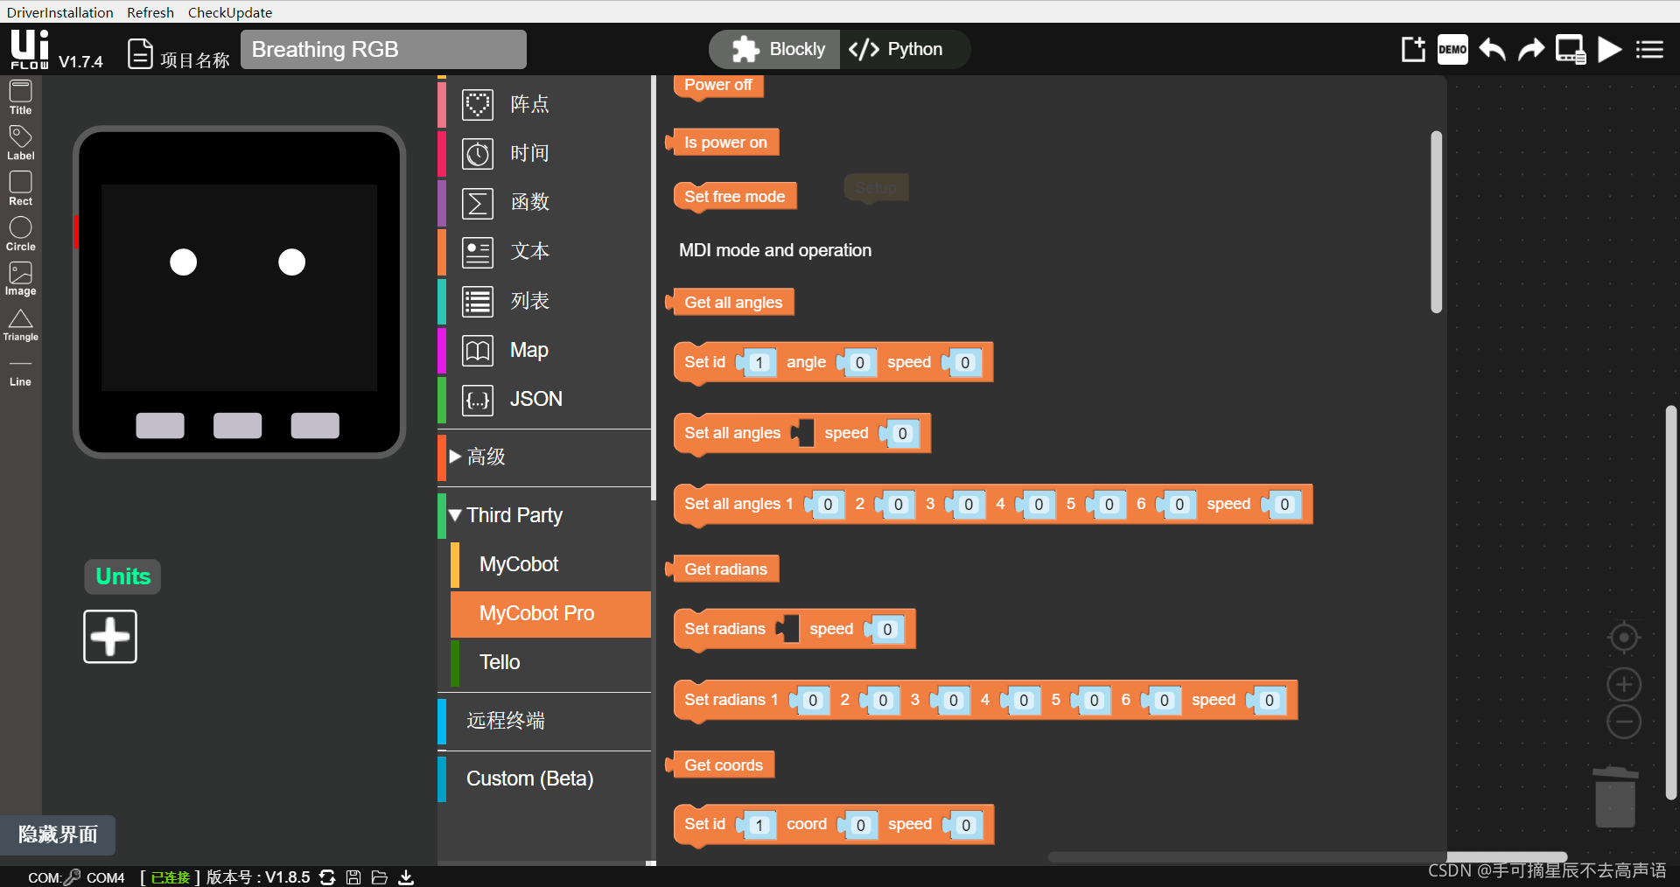Click the Breathing RGB project name field
The width and height of the screenshot is (1680, 887).
pyautogui.click(x=382, y=49)
